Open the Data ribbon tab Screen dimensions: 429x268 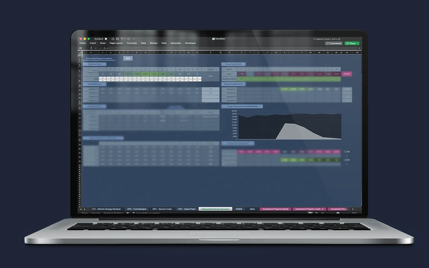(x=143, y=43)
